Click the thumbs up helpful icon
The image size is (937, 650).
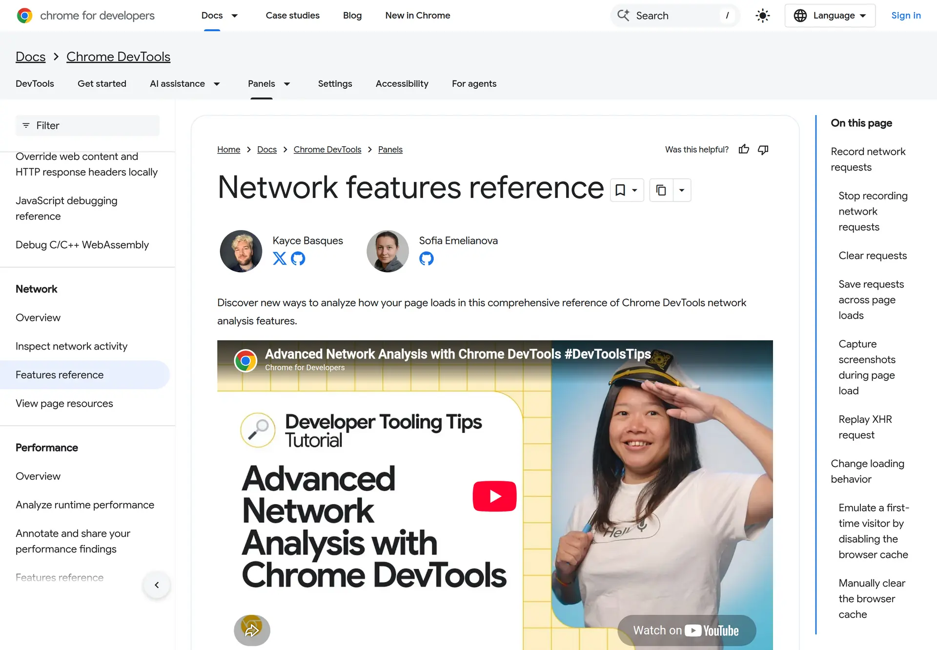[744, 150]
